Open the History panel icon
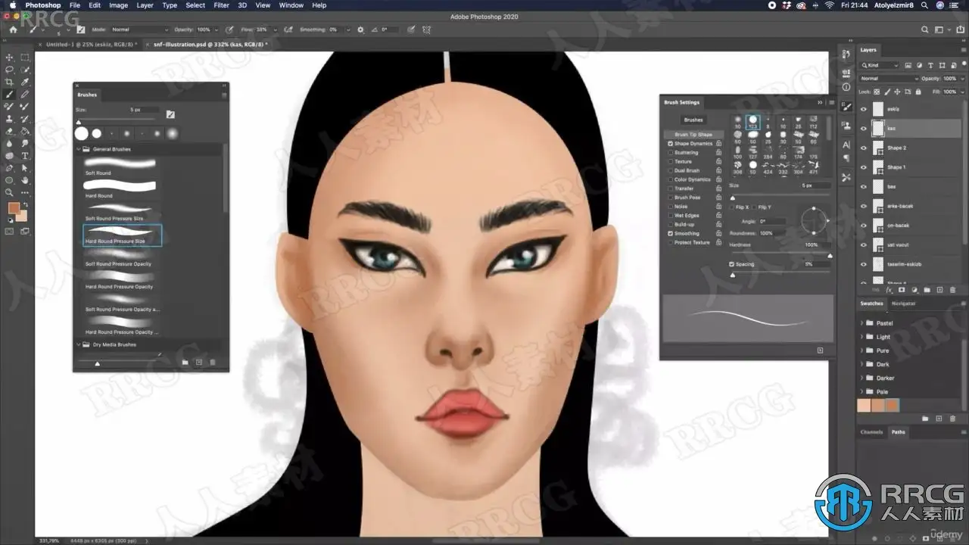The image size is (969, 545). point(846,54)
